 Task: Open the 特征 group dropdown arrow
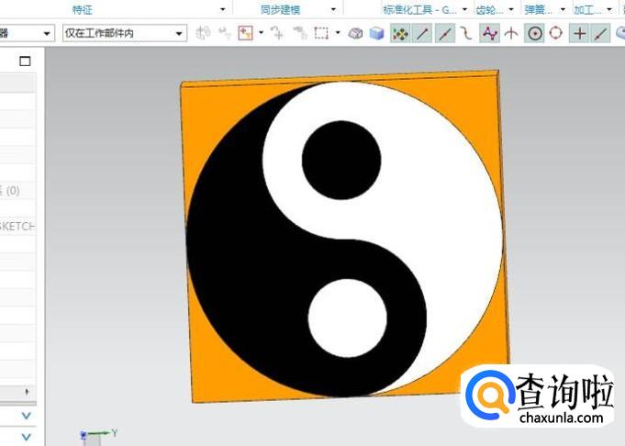(222, 9)
